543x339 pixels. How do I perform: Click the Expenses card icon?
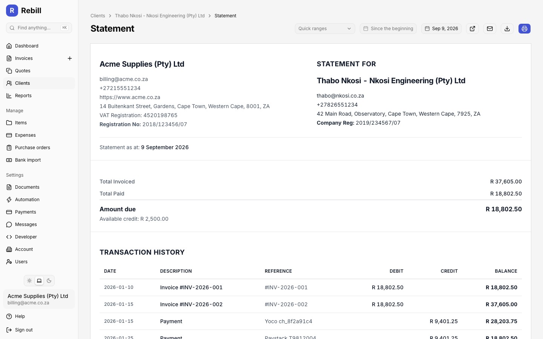pyautogui.click(x=9, y=135)
